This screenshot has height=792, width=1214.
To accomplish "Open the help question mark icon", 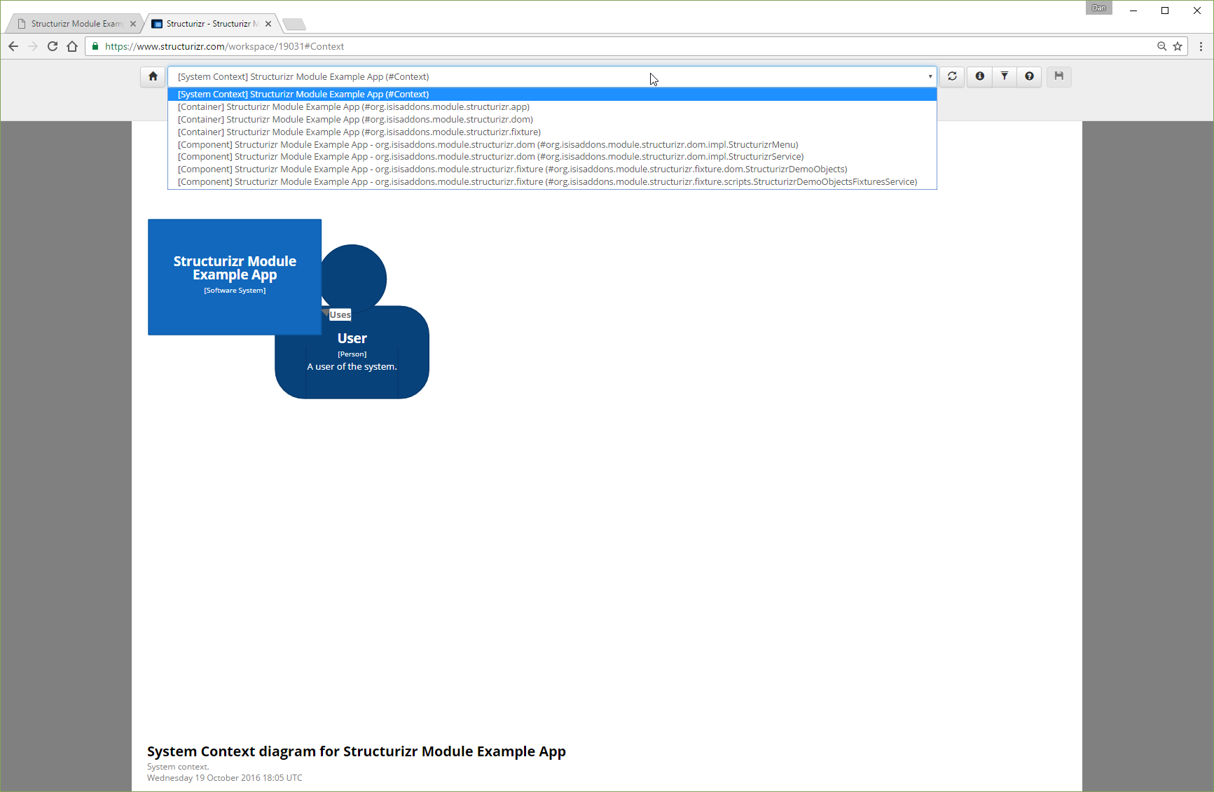I will pyautogui.click(x=1029, y=76).
